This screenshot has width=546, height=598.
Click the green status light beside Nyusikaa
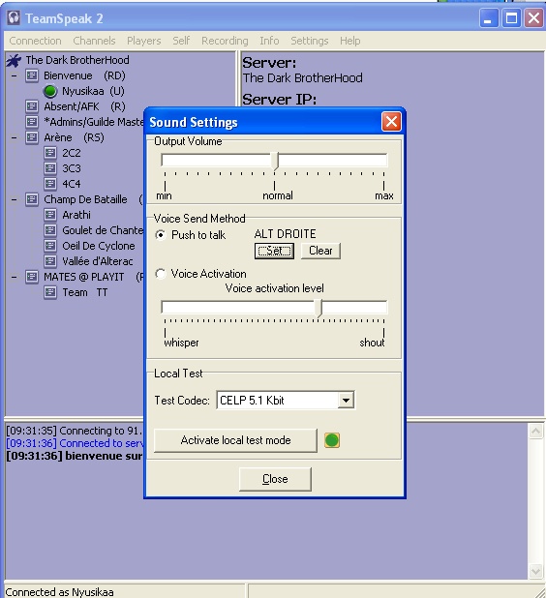(x=50, y=91)
